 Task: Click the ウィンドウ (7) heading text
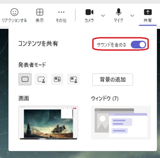(x=105, y=98)
